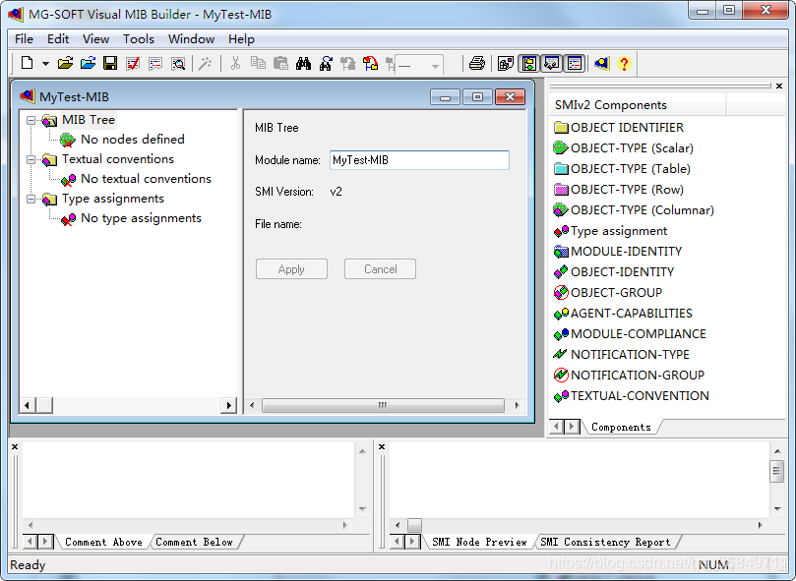Open the New document dropdown arrow
Screen dimensions: 796x581
[45, 63]
